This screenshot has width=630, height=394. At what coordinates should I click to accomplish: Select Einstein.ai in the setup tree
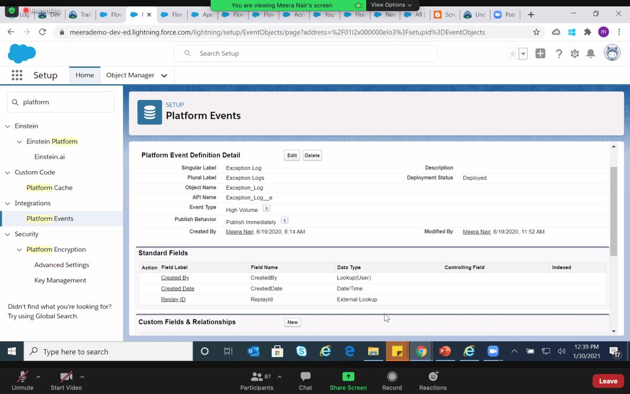pyautogui.click(x=49, y=157)
